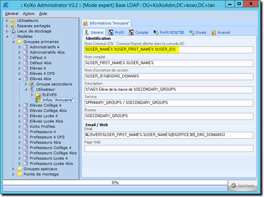Click the Infos."Annuaire" Windows flag icon
Screen dimensions: 264x197
point(38,100)
